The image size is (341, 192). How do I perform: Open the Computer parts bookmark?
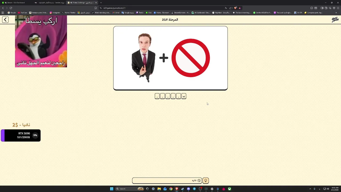coord(314,13)
